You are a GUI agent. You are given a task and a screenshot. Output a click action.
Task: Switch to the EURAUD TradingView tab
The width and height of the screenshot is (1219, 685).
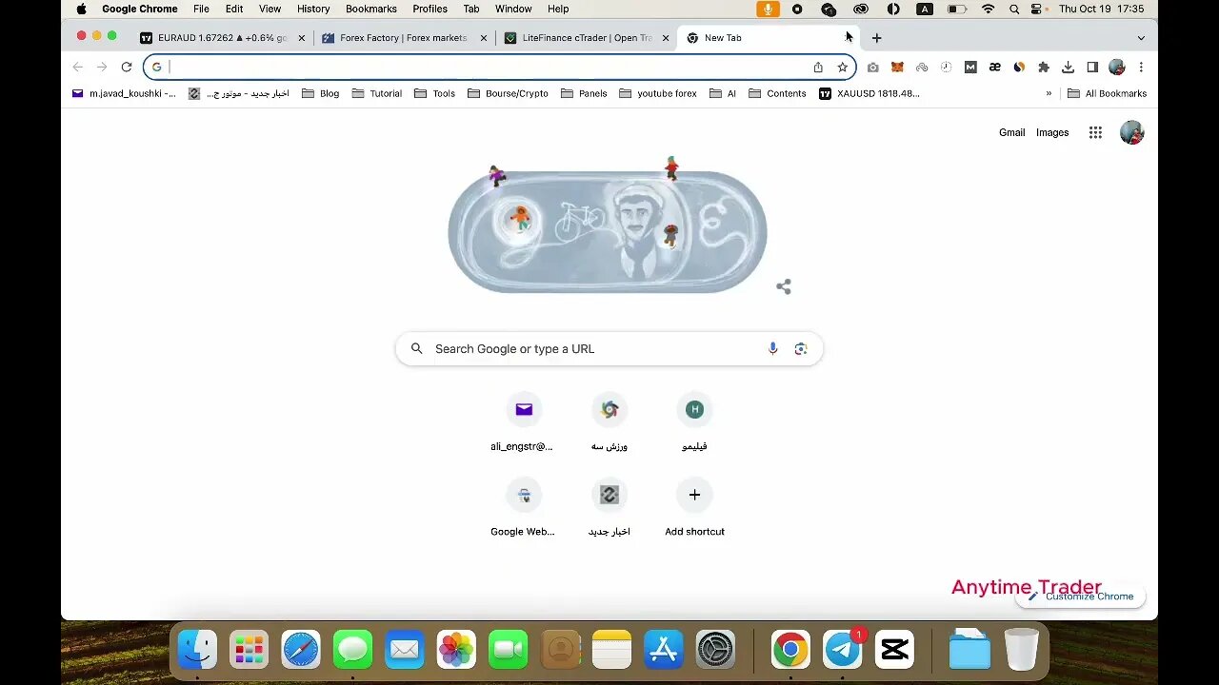223,38
